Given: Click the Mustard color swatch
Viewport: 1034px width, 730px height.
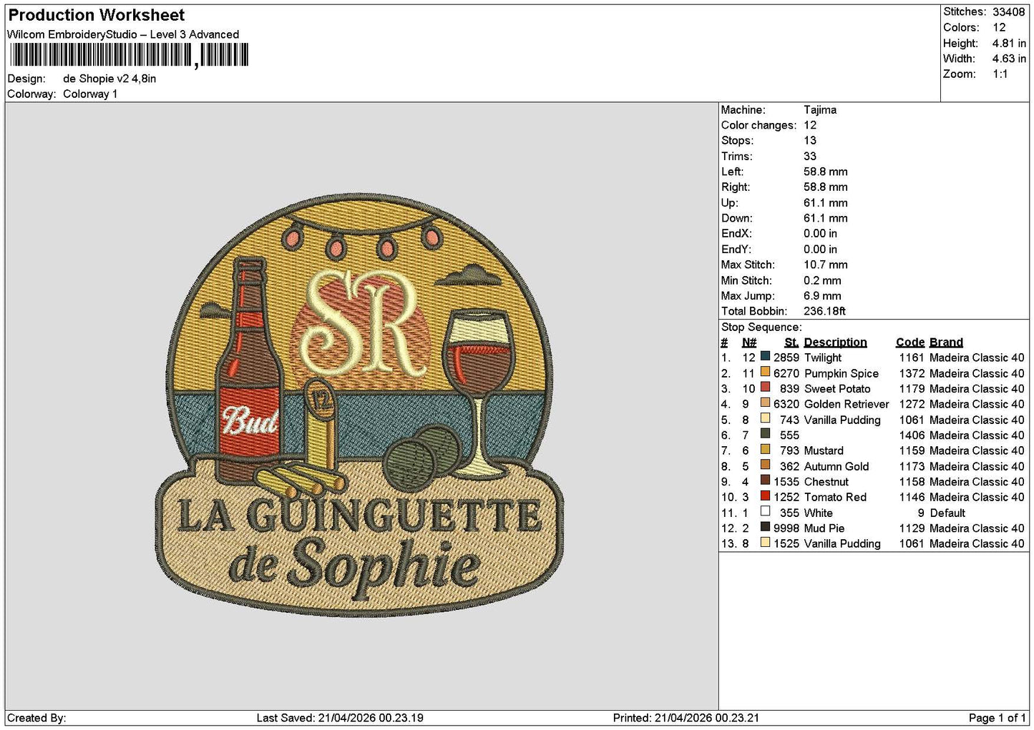Looking at the screenshot, I should (765, 450).
